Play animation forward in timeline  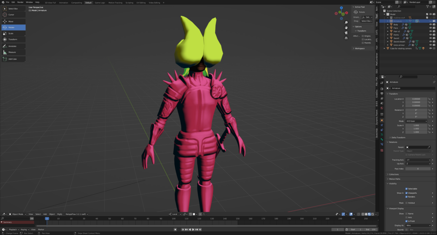[x=193, y=229]
